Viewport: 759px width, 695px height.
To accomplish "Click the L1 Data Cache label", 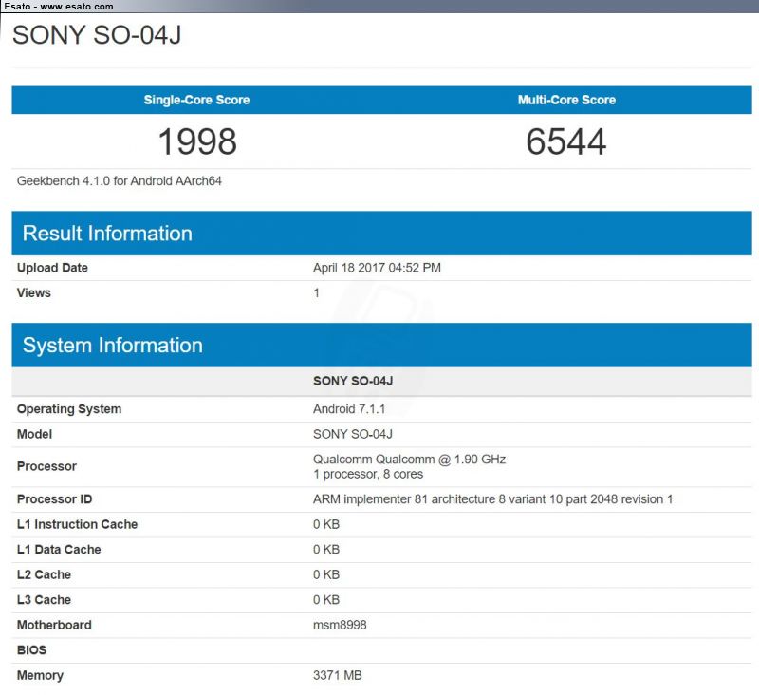I will point(59,550).
